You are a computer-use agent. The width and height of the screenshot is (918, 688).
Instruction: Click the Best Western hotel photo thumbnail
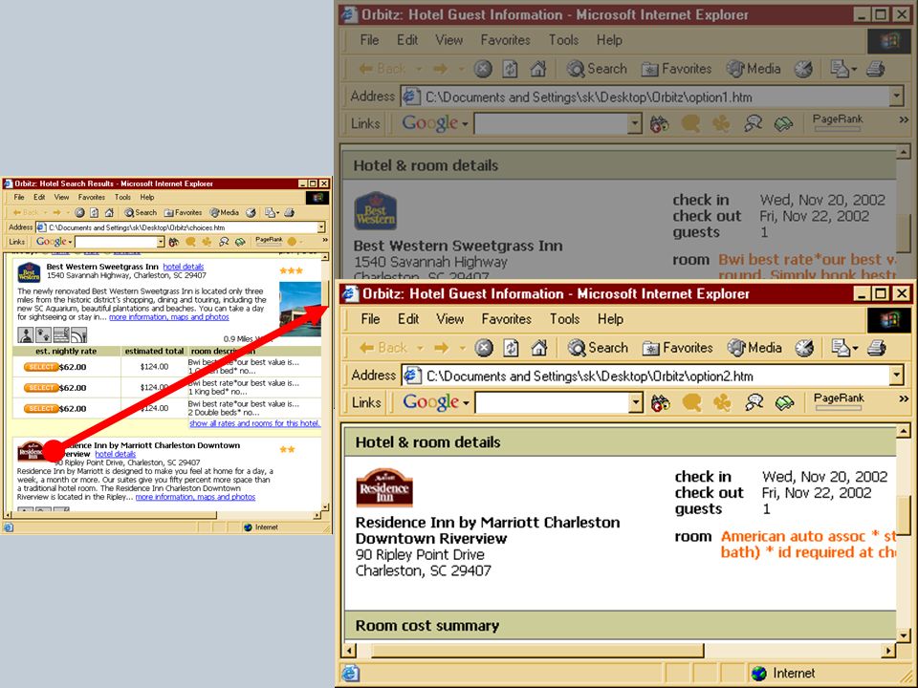click(x=300, y=310)
